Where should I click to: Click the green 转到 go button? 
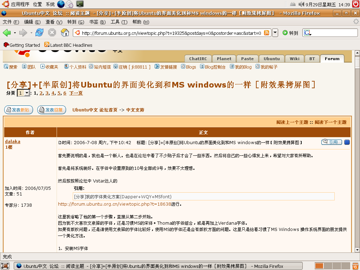click(290, 33)
